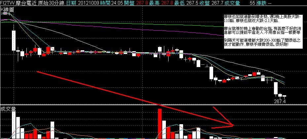This screenshot has width=307, height=139.
Task: Click the "K線圖" panel title
Action: pyautogui.click(x=7, y=9)
